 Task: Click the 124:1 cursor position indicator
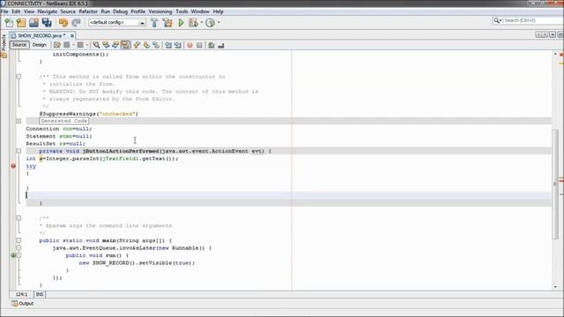click(21, 294)
